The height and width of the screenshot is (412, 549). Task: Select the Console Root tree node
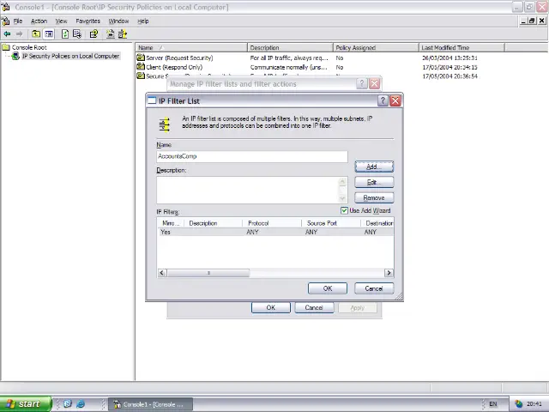[29, 47]
